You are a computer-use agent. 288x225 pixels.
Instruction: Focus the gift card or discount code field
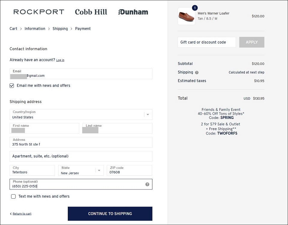tap(207, 42)
